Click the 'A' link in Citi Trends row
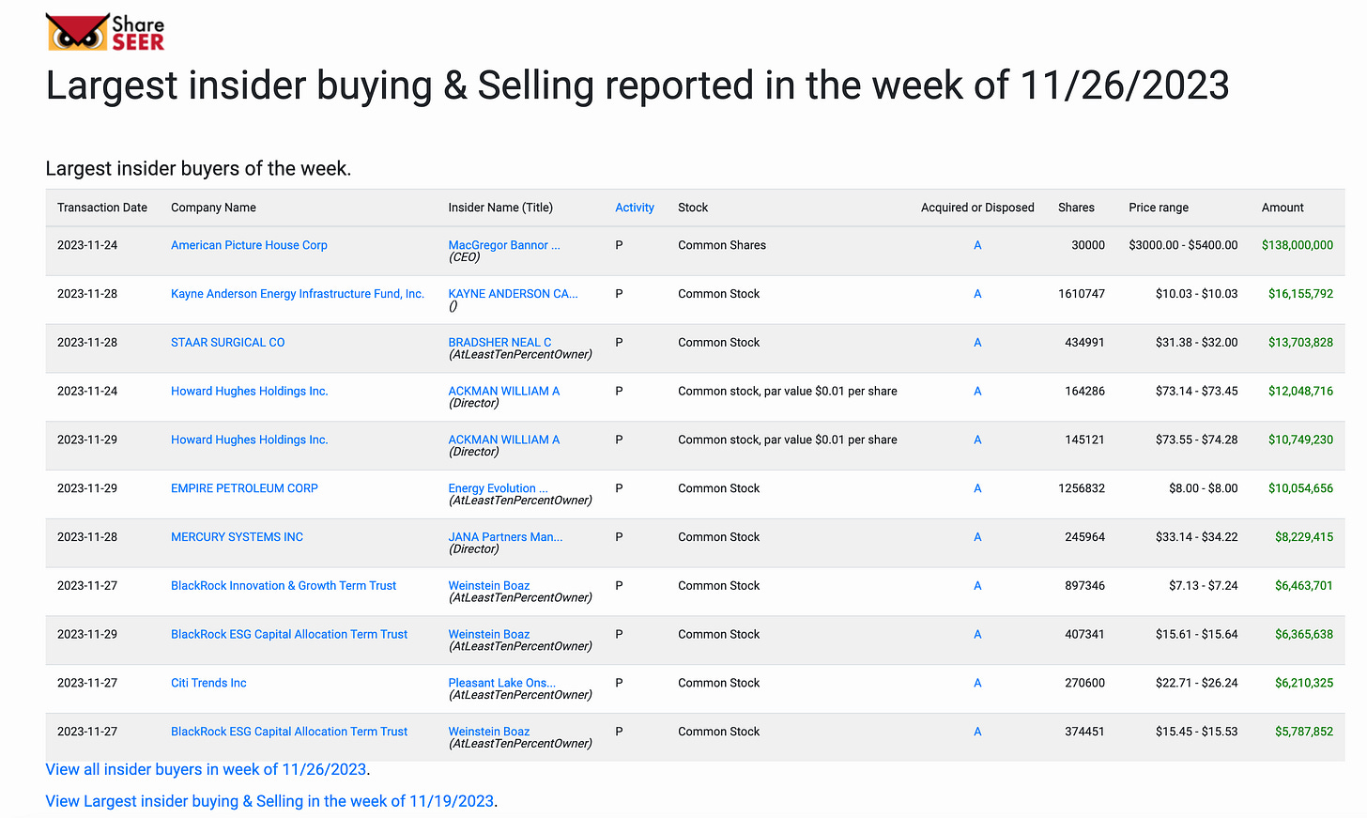The height and width of the screenshot is (818, 1367). [977, 683]
